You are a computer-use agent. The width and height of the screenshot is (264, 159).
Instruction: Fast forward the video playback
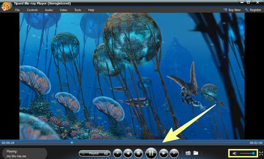click(x=164, y=153)
